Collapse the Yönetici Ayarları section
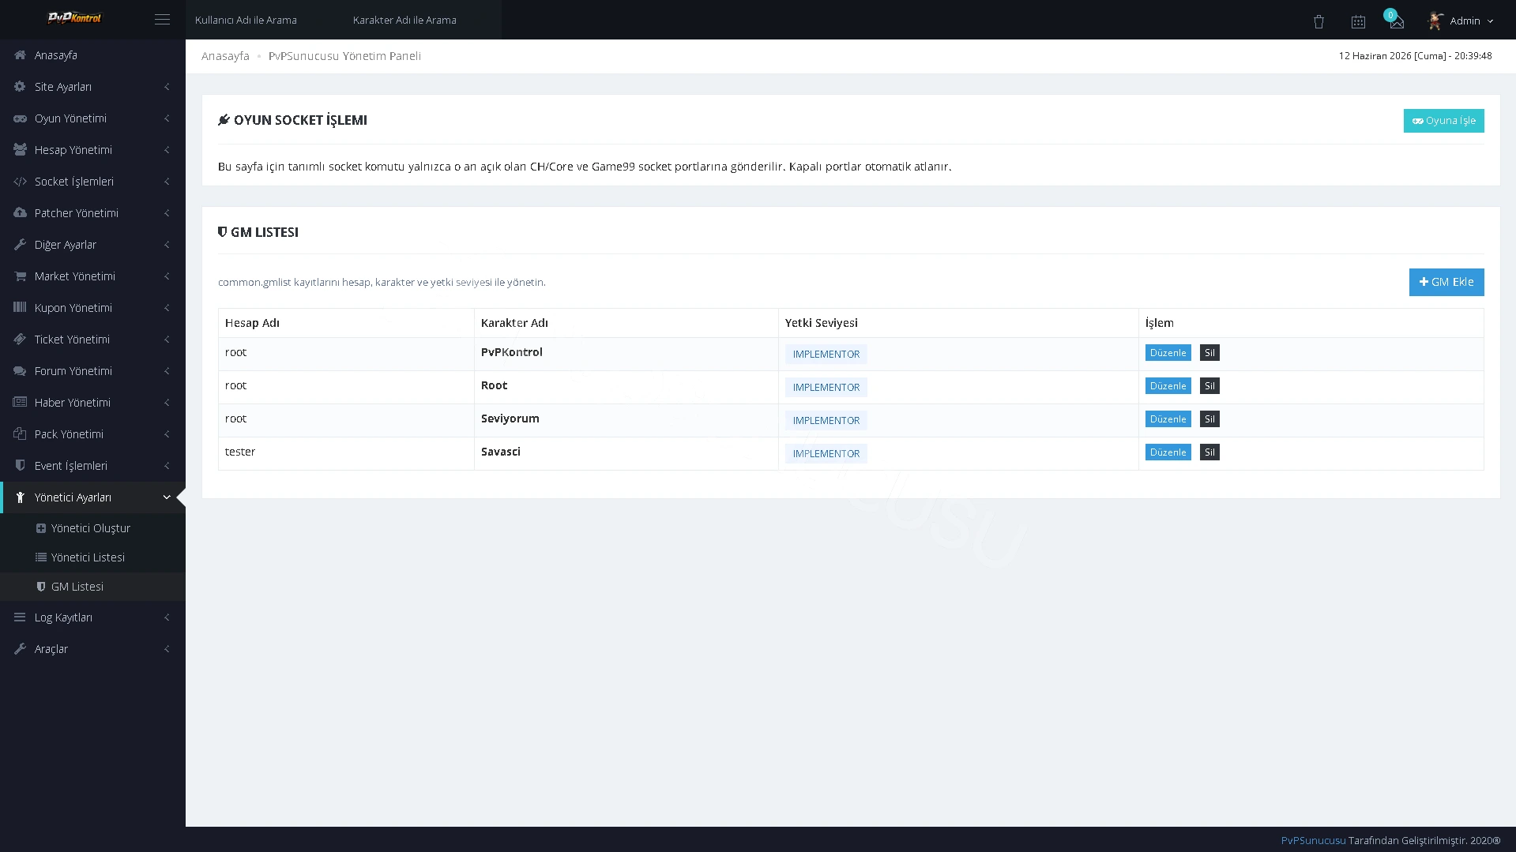 [x=92, y=497]
